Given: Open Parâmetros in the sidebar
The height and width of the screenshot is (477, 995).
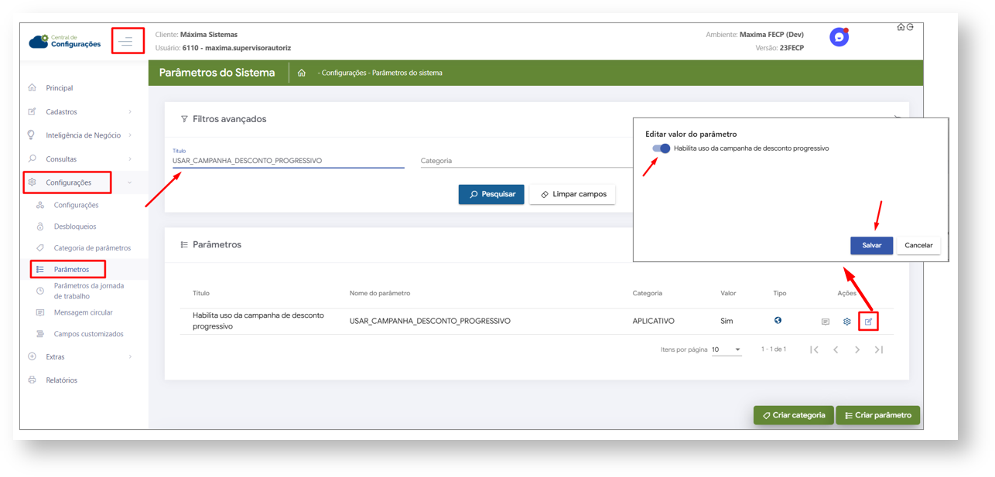Looking at the screenshot, I should click(71, 270).
